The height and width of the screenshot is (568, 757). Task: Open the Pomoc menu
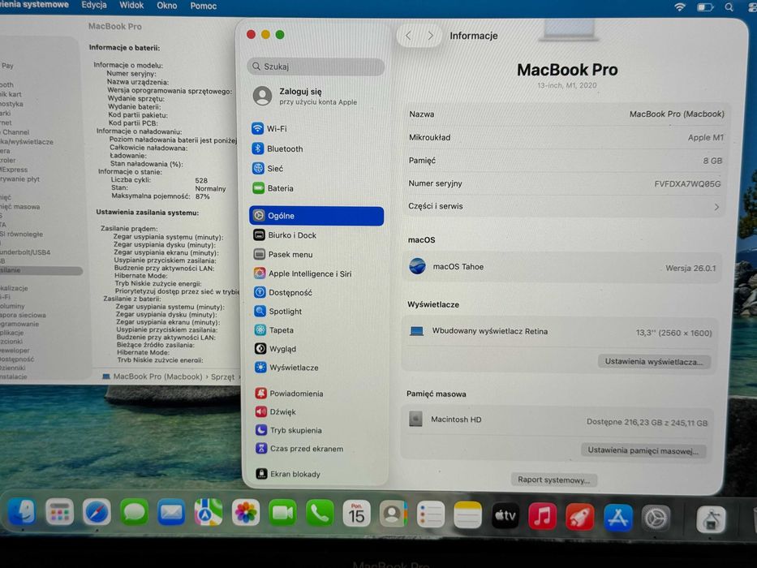click(x=204, y=6)
